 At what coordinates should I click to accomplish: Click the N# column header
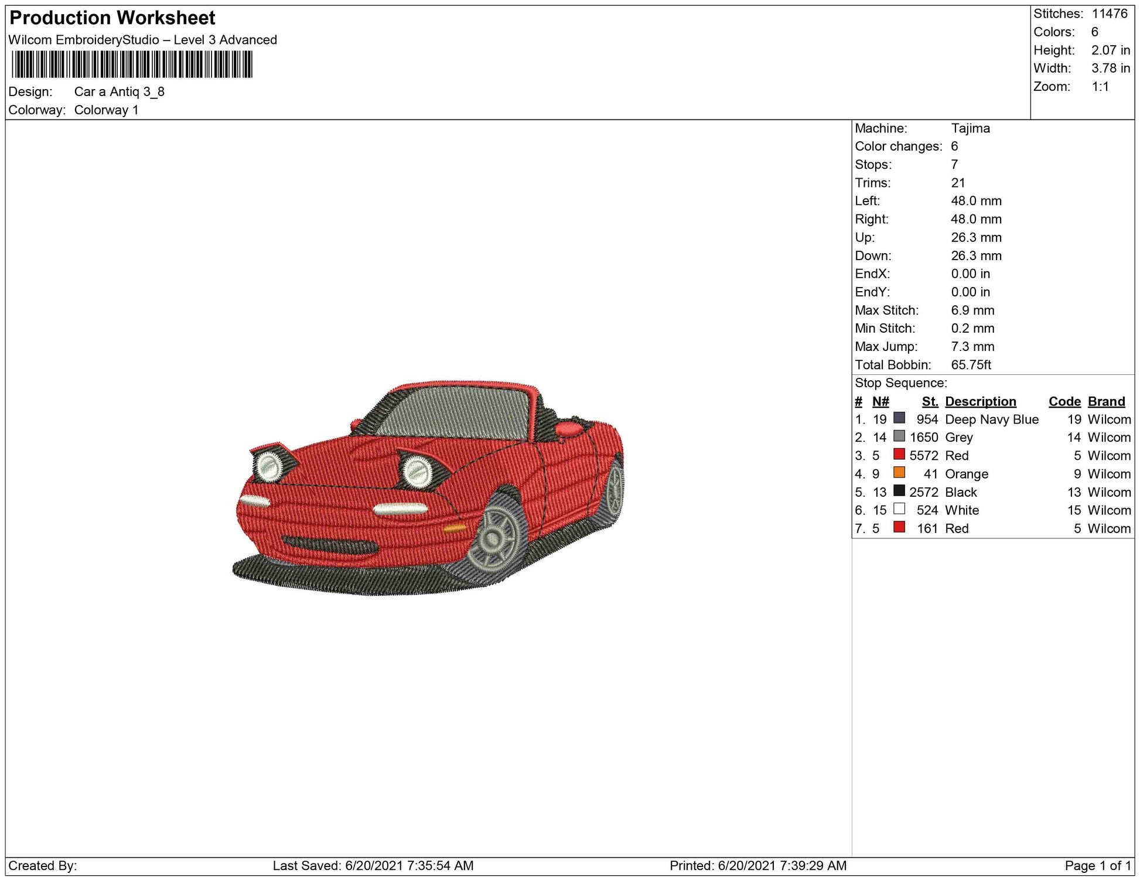(x=880, y=401)
